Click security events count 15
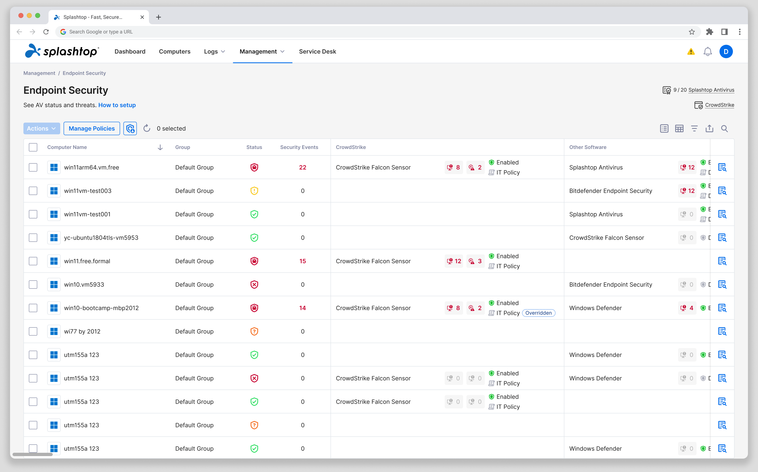Viewport: 758px width, 472px height. pos(302,261)
